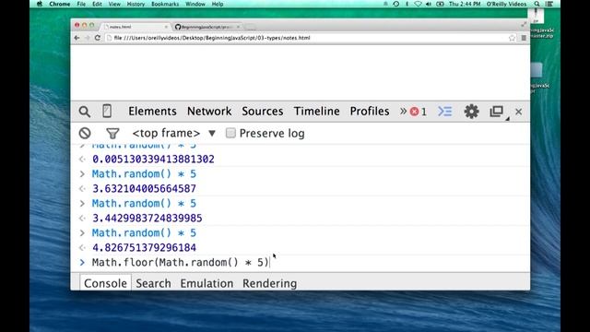This screenshot has height=332, width=590.
Task: Open the DevTools search magnifier icon
Action: [85, 112]
